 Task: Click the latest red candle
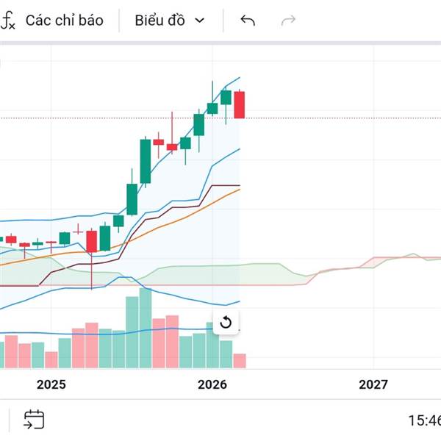[240, 104]
